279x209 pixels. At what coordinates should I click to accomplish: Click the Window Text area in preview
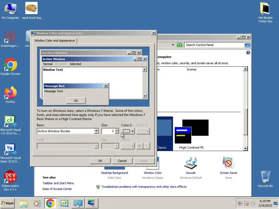[x=92, y=83]
